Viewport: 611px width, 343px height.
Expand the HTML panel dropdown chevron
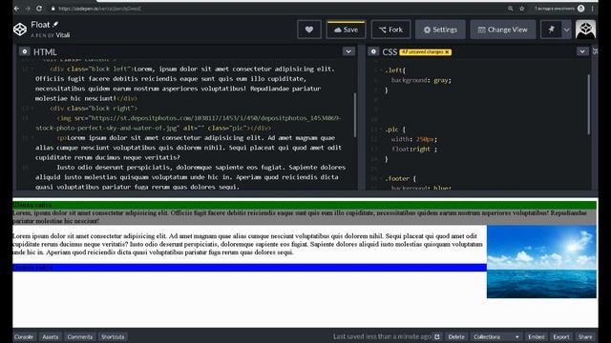[348, 51]
